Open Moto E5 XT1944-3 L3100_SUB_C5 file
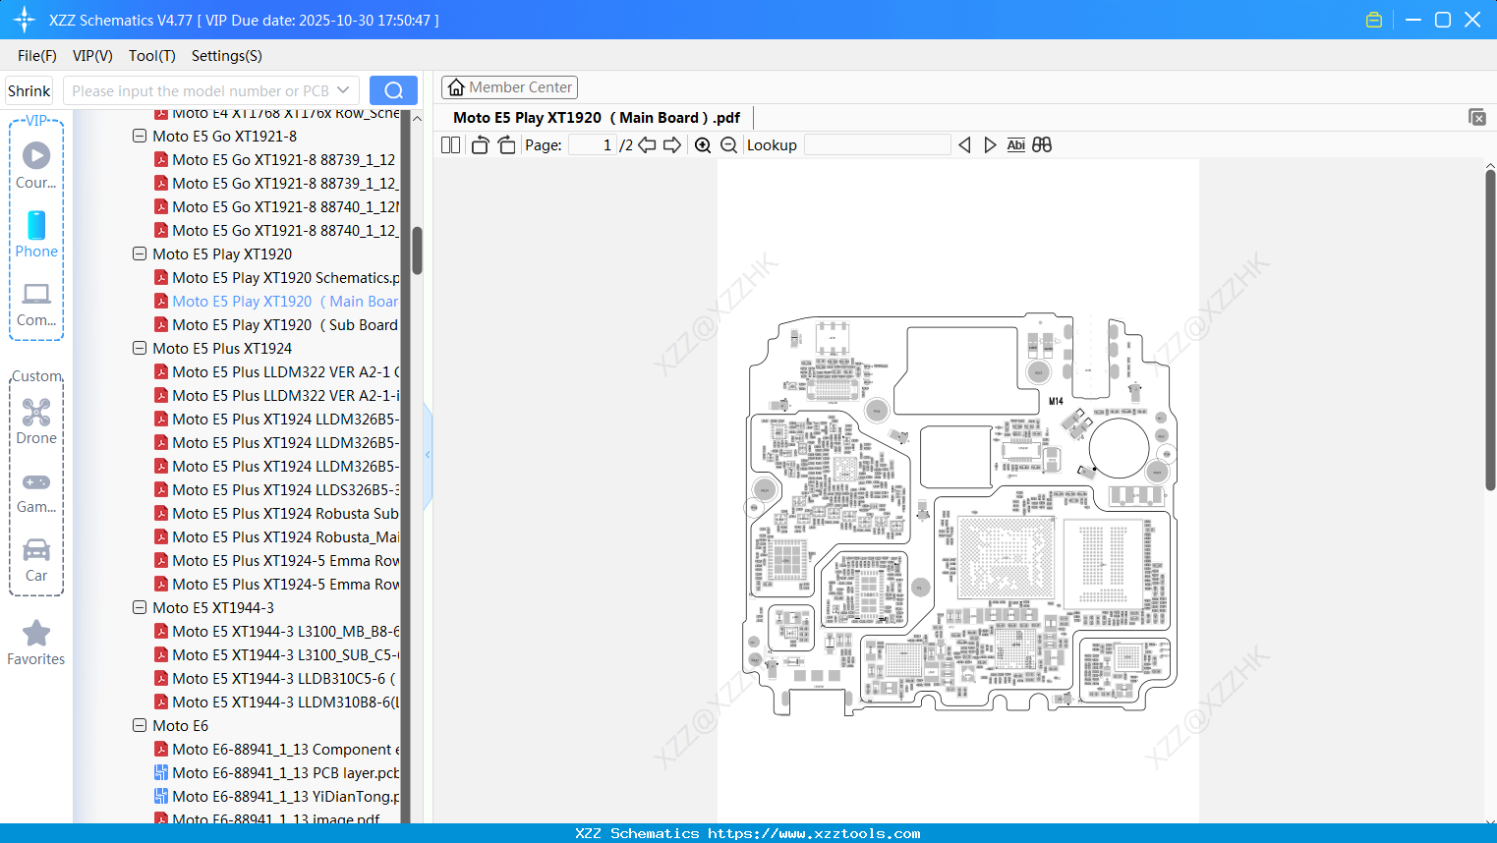Viewport: 1497px width, 843px height. [x=276, y=655]
